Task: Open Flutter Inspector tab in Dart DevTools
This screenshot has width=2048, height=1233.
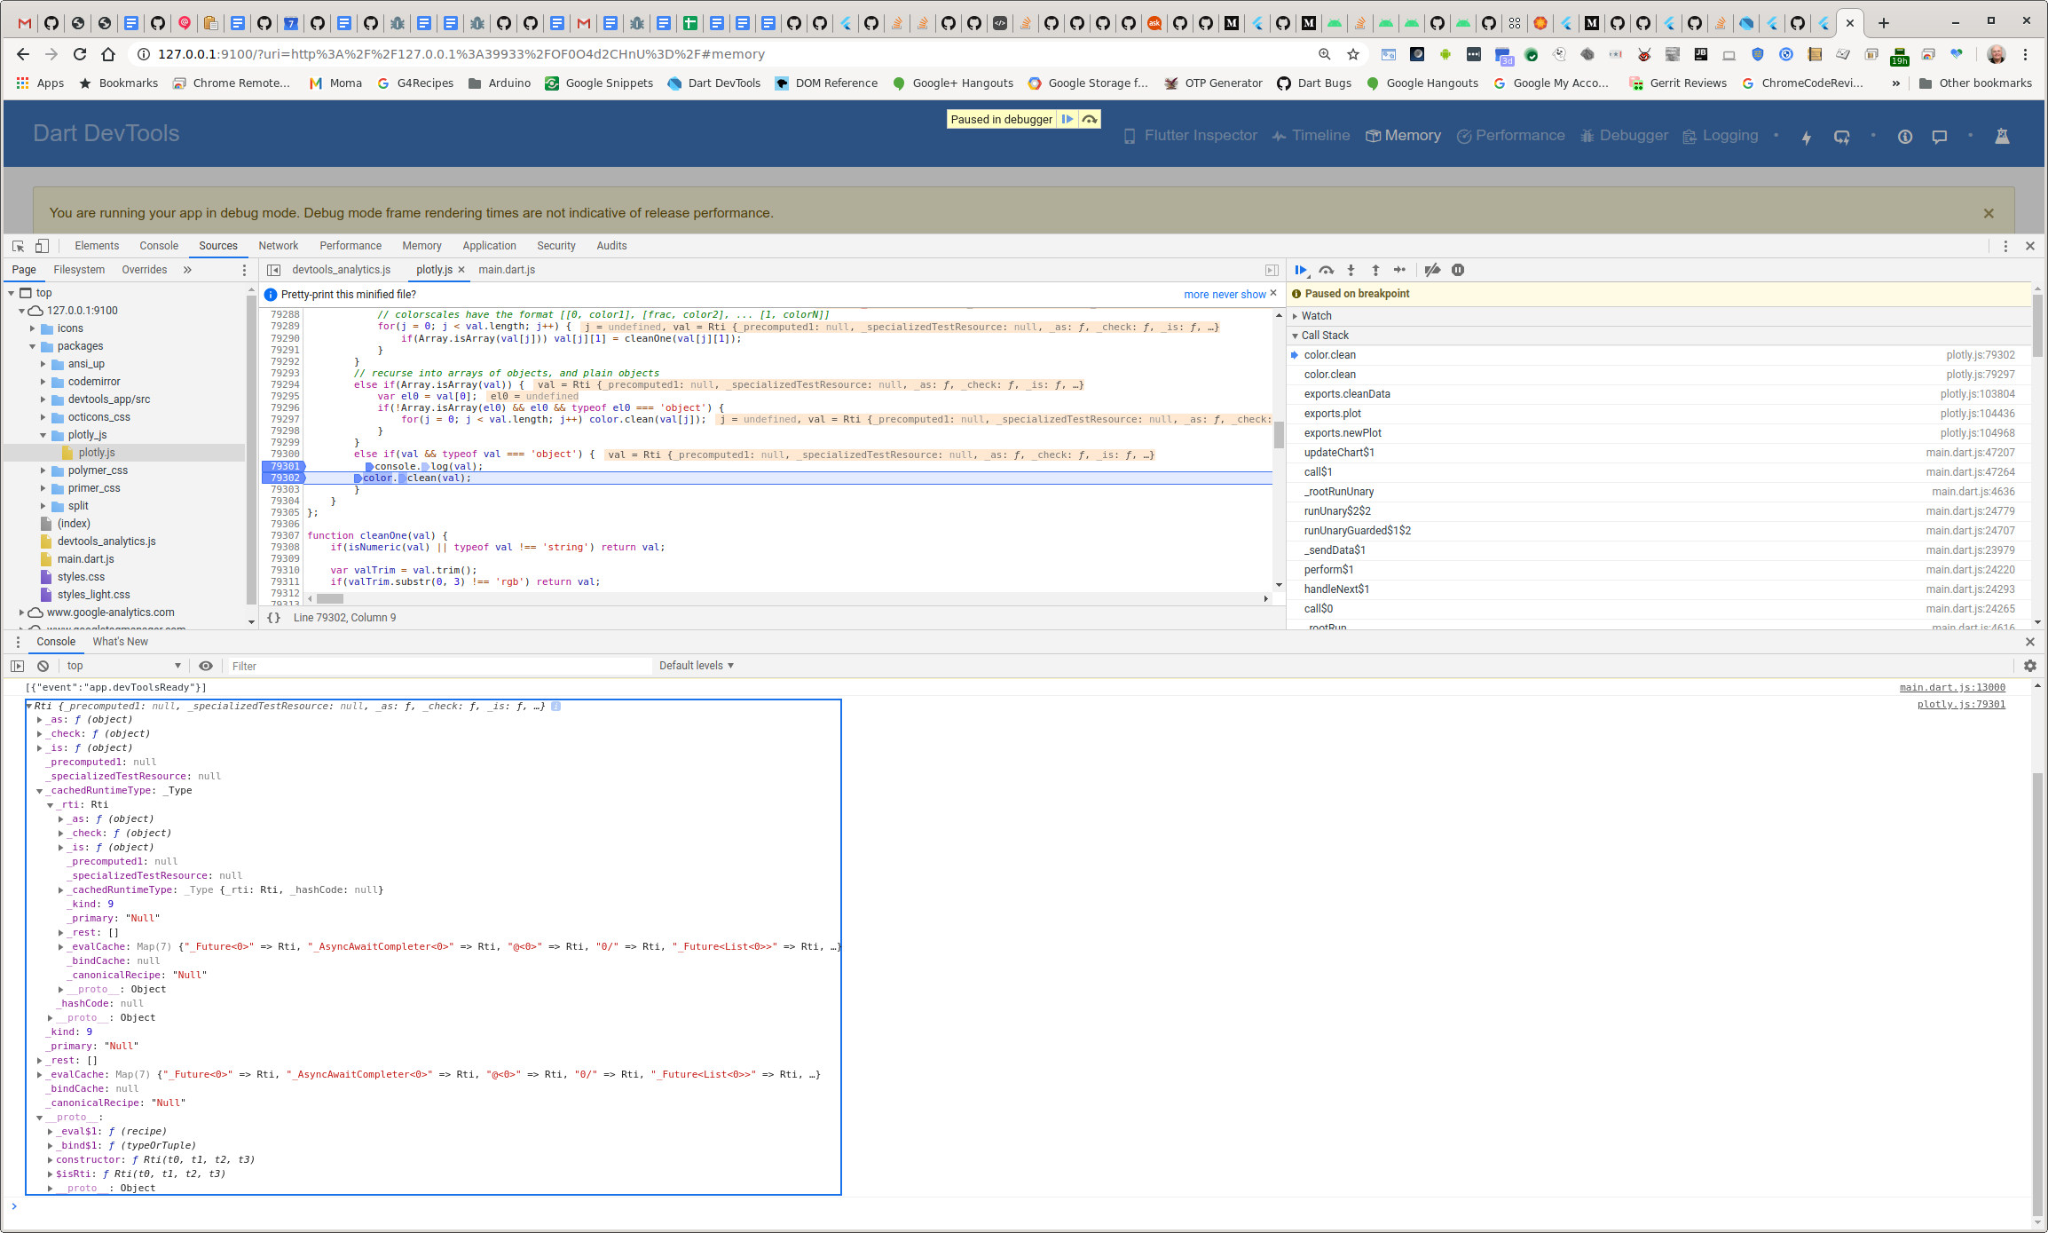Action: pyautogui.click(x=1191, y=136)
